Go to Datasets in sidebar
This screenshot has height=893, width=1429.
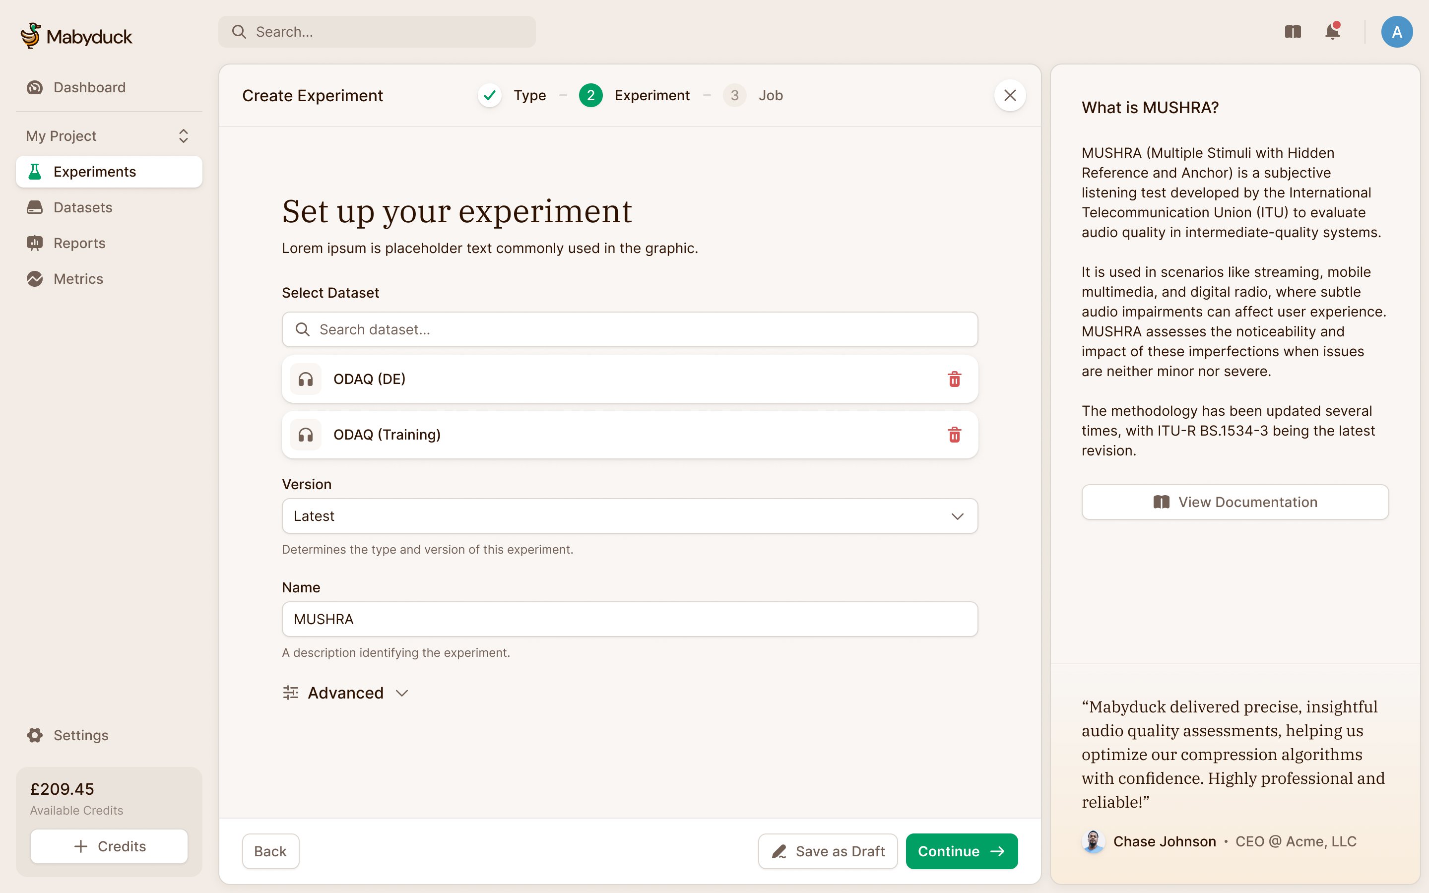click(83, 207)
